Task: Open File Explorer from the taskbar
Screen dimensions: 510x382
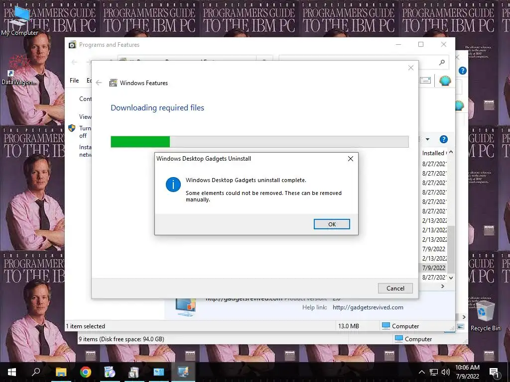Action: pyautogui.click(x=61, y=372)
